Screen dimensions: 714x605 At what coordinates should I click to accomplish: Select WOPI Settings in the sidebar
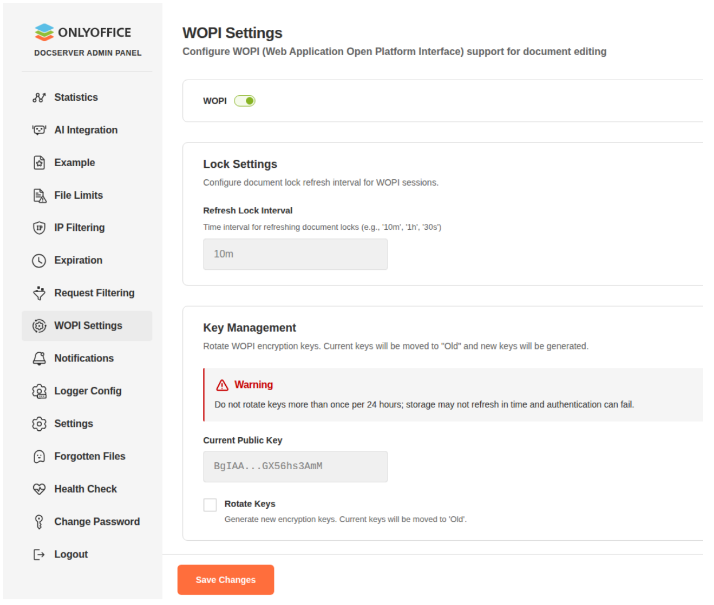tap(88, 326)
